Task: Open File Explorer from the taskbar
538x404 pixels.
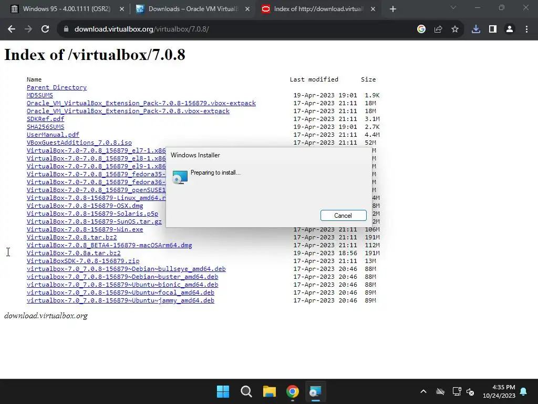Action: pos(270,391)
